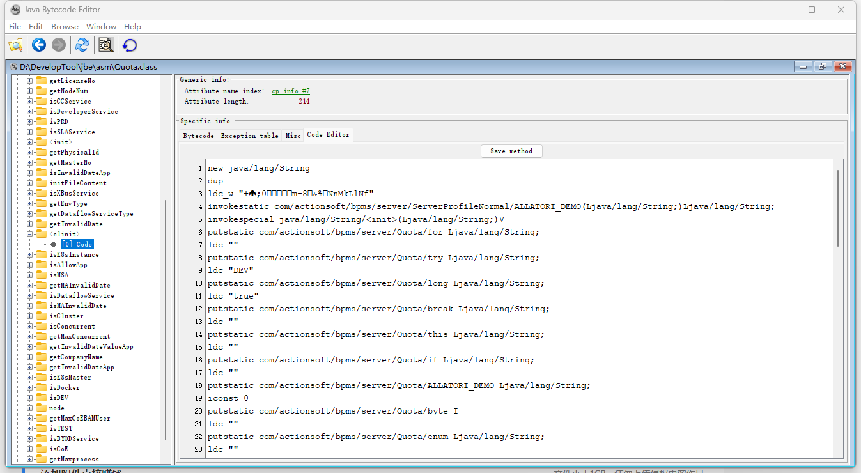Click the blue undo-circle toolbar icon

[x=130, y=45]
